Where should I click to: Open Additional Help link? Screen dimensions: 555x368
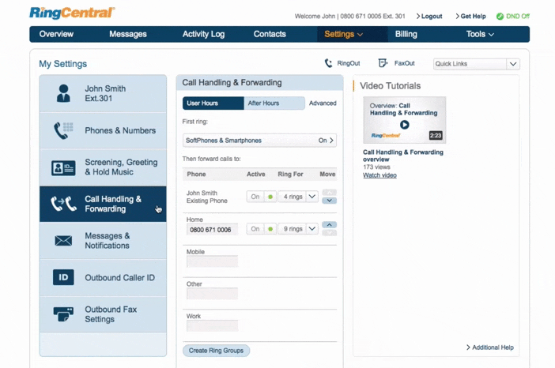pos(490,347)
